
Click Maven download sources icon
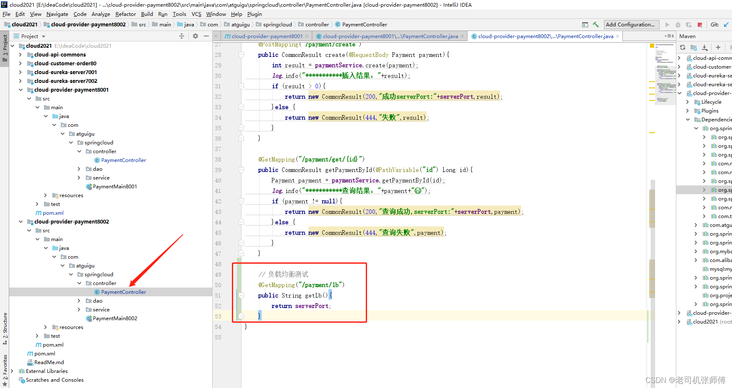click(705, 47)
